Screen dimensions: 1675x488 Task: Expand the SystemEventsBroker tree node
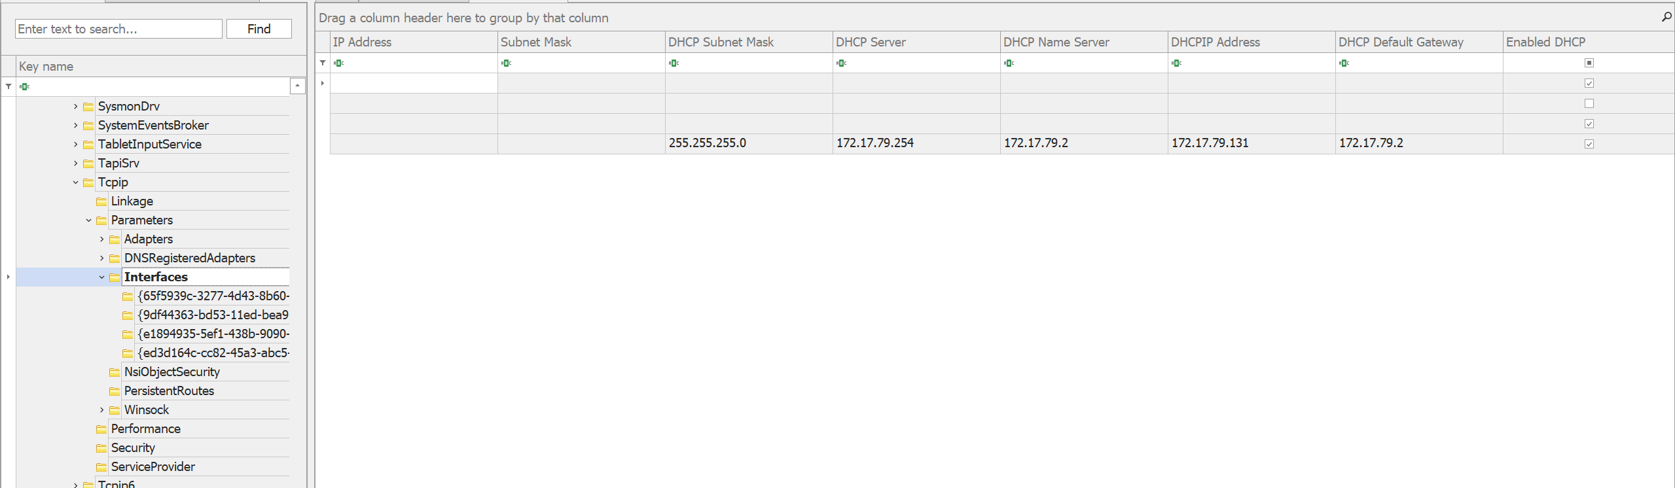pyautogui.click(x=75, y=126)
